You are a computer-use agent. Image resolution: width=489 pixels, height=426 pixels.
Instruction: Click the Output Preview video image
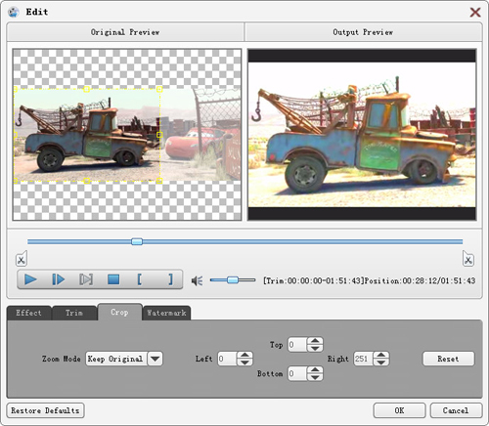click(362, 135)
